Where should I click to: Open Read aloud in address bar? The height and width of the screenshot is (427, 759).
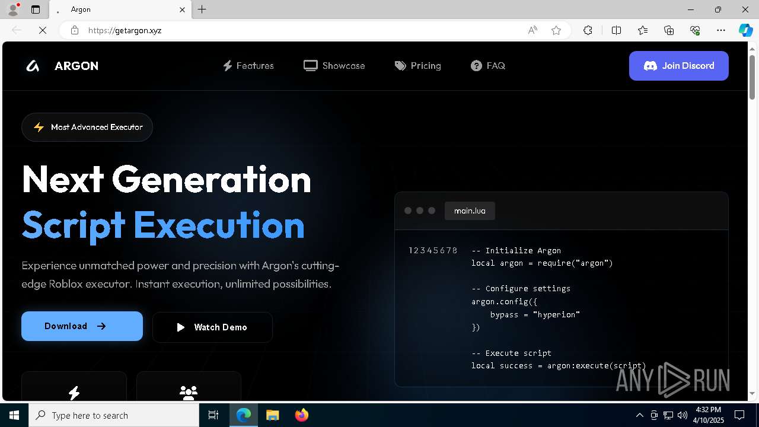tap(532, 30)
